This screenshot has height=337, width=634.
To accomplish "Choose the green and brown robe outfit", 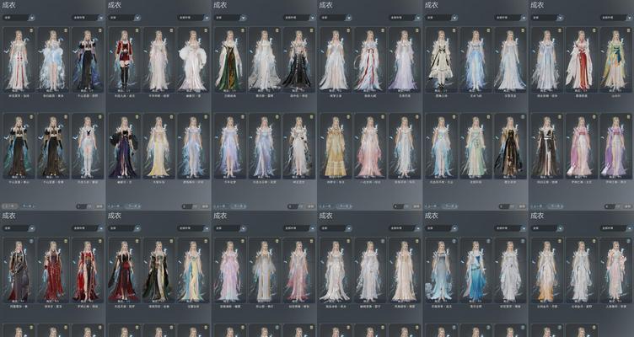I will click(x=229, y=60).
